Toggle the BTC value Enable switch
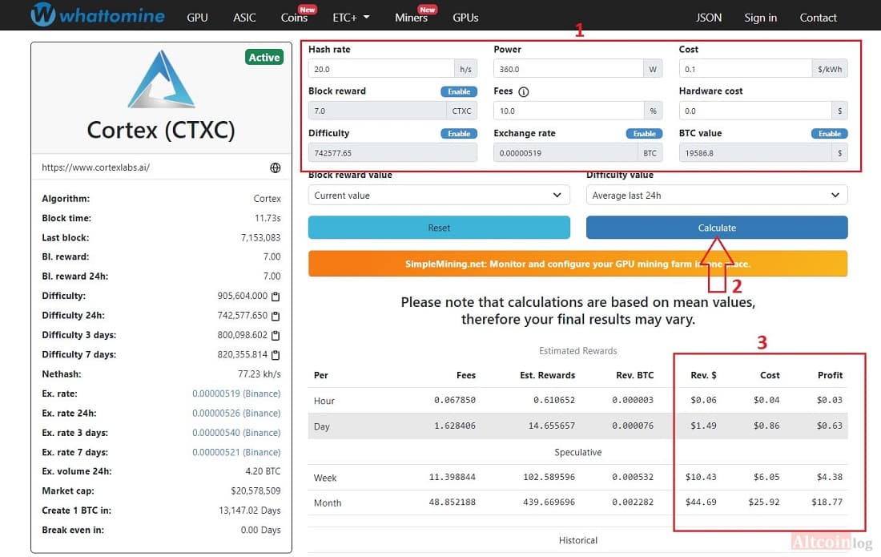Viewport: 881px width, 557px height. point(829,134)
